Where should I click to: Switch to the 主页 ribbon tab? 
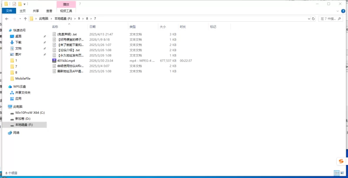pyautogui.click(x=23, y=11)
